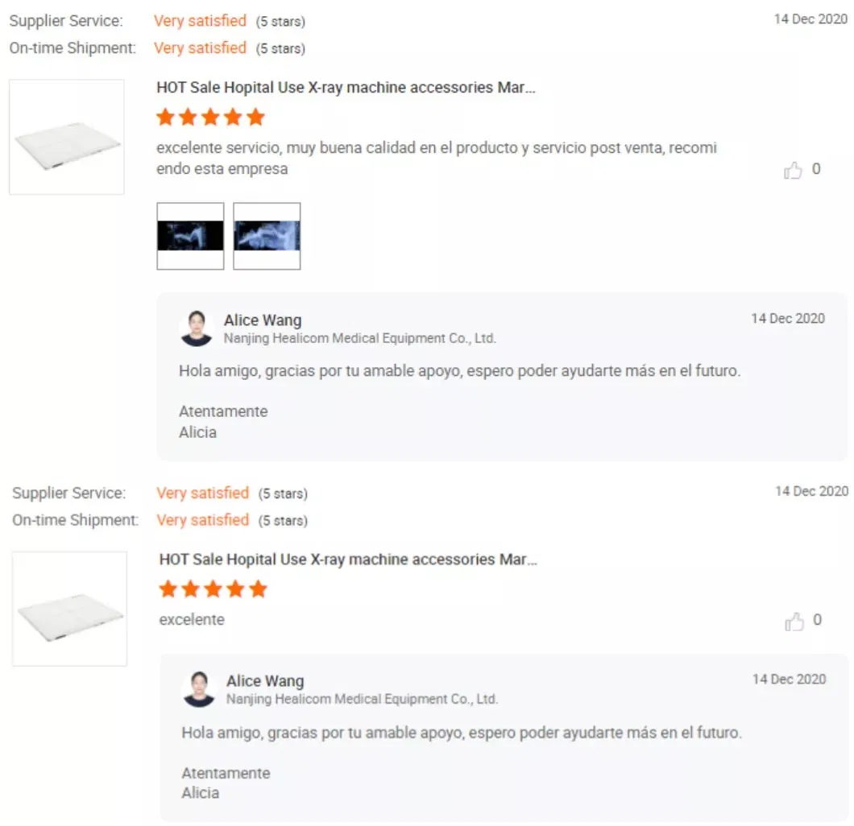Click the product image beside the first review
This screenshot has width=854, height=826.
66,137
